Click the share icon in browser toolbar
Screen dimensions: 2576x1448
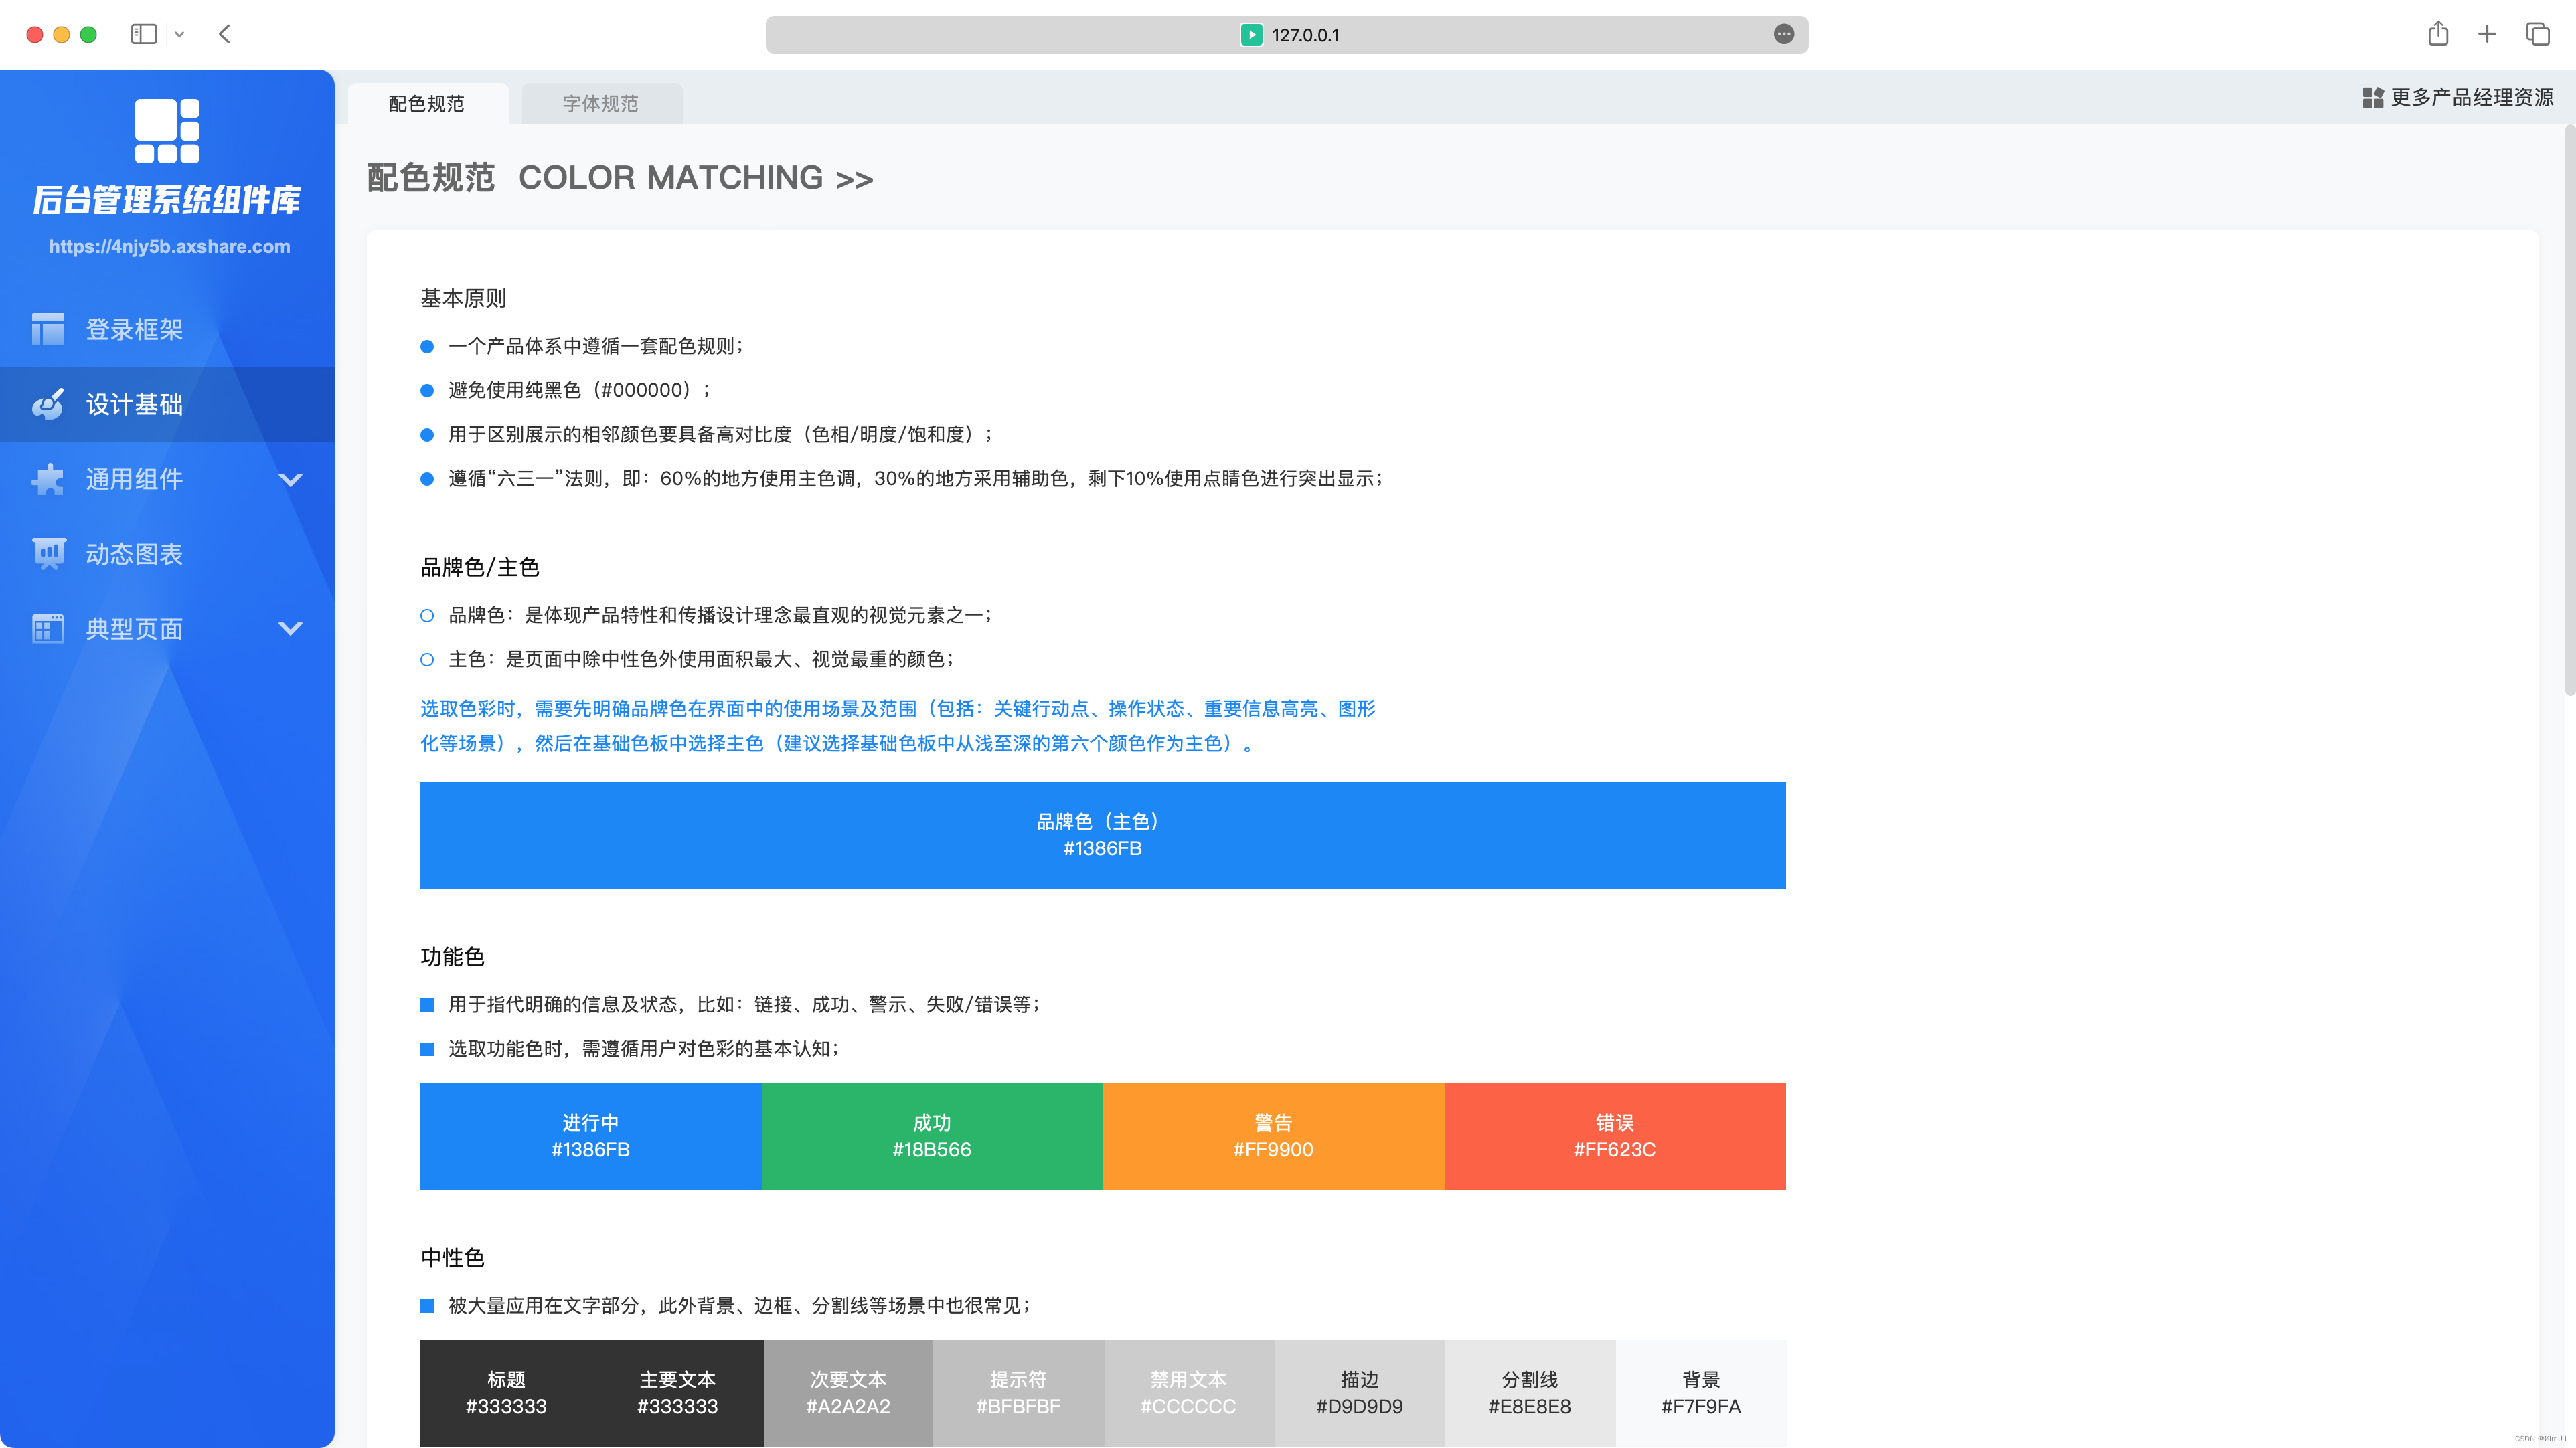pyautogui.click(x=2438, y=33)
